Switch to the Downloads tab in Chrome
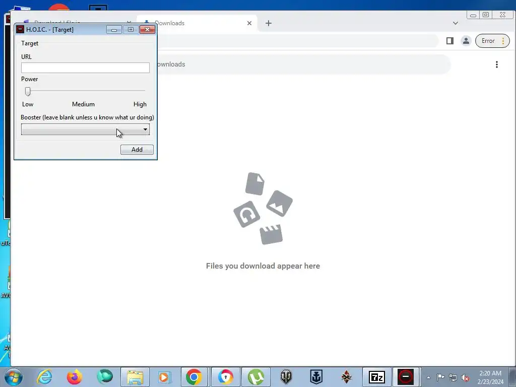Viewport: 516px width, 387px height. pos(197,23)
